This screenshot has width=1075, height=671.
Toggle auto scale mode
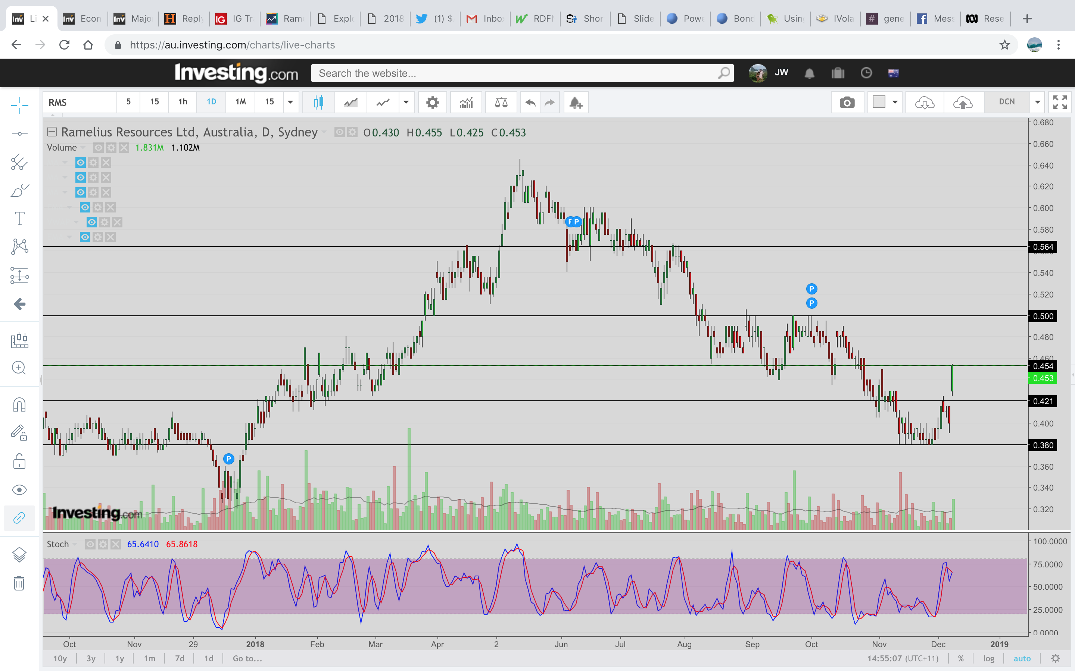coord(1022,659)
